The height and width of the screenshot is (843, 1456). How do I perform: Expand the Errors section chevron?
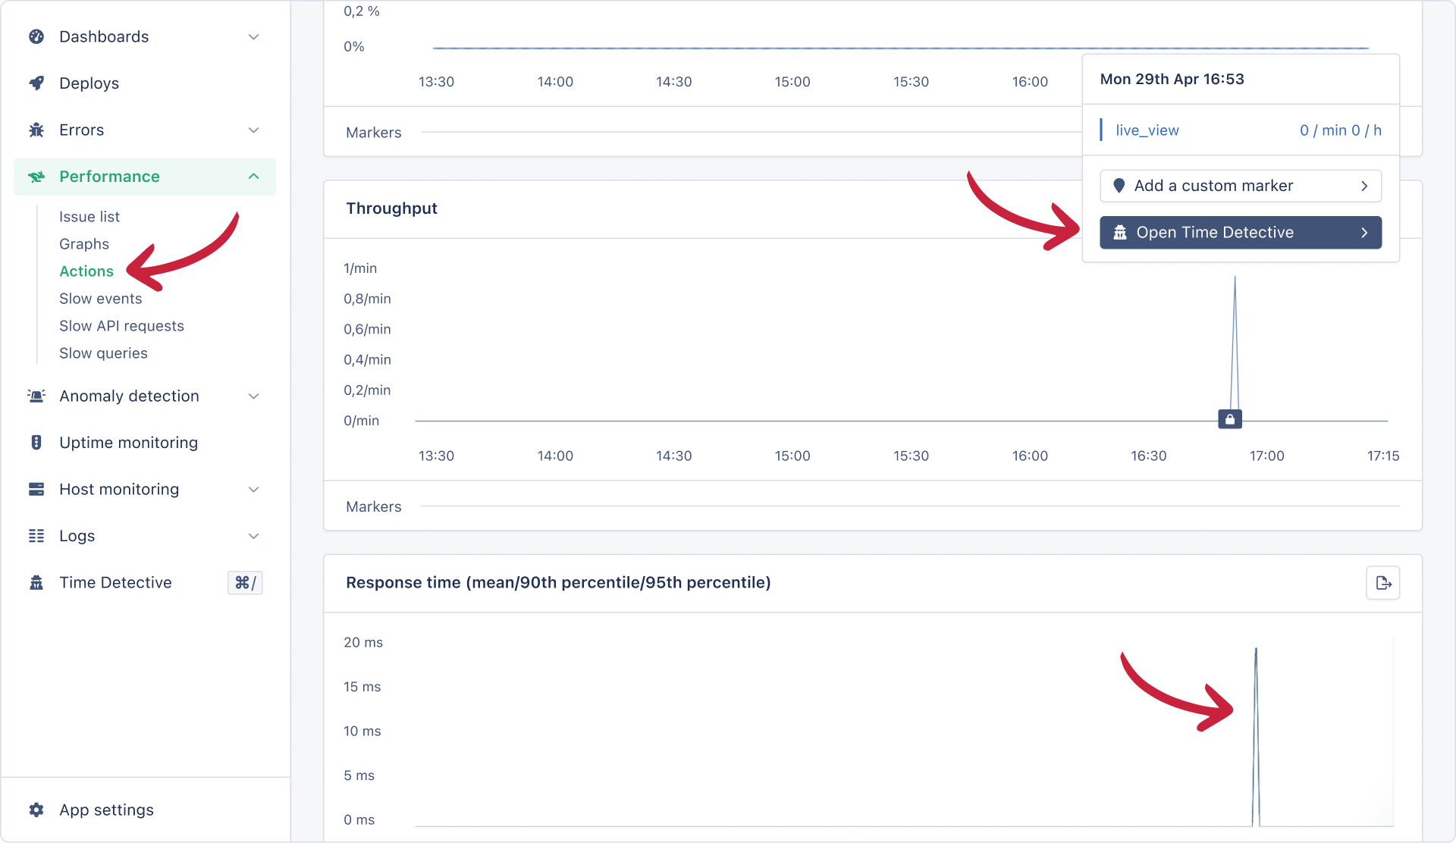click(x=254, y=130)
